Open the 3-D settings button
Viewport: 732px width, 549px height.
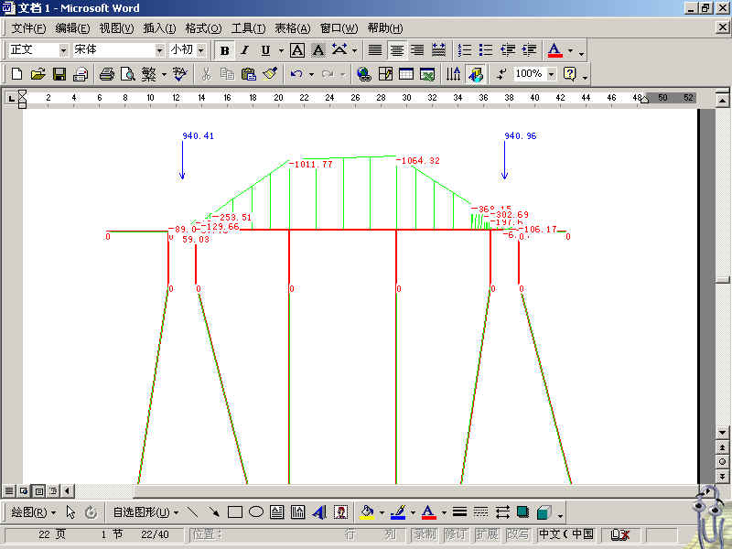[544, 512]
